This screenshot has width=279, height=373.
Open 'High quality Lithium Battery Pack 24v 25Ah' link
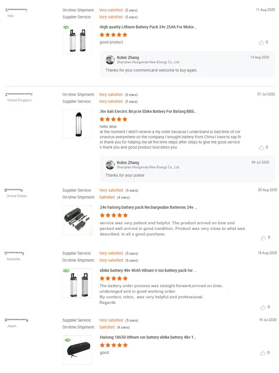pos(148,27)
